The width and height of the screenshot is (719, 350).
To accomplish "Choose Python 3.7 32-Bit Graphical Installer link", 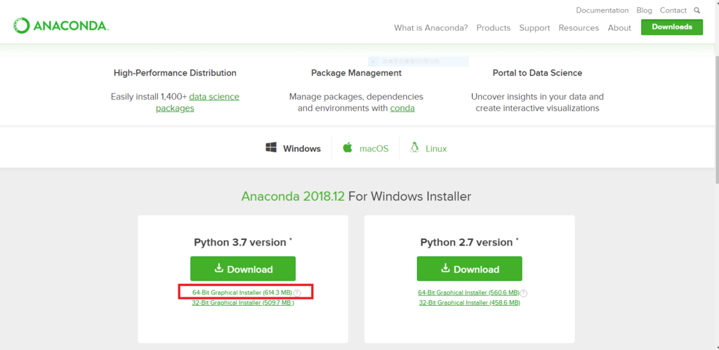I will [x=242, y=303].
